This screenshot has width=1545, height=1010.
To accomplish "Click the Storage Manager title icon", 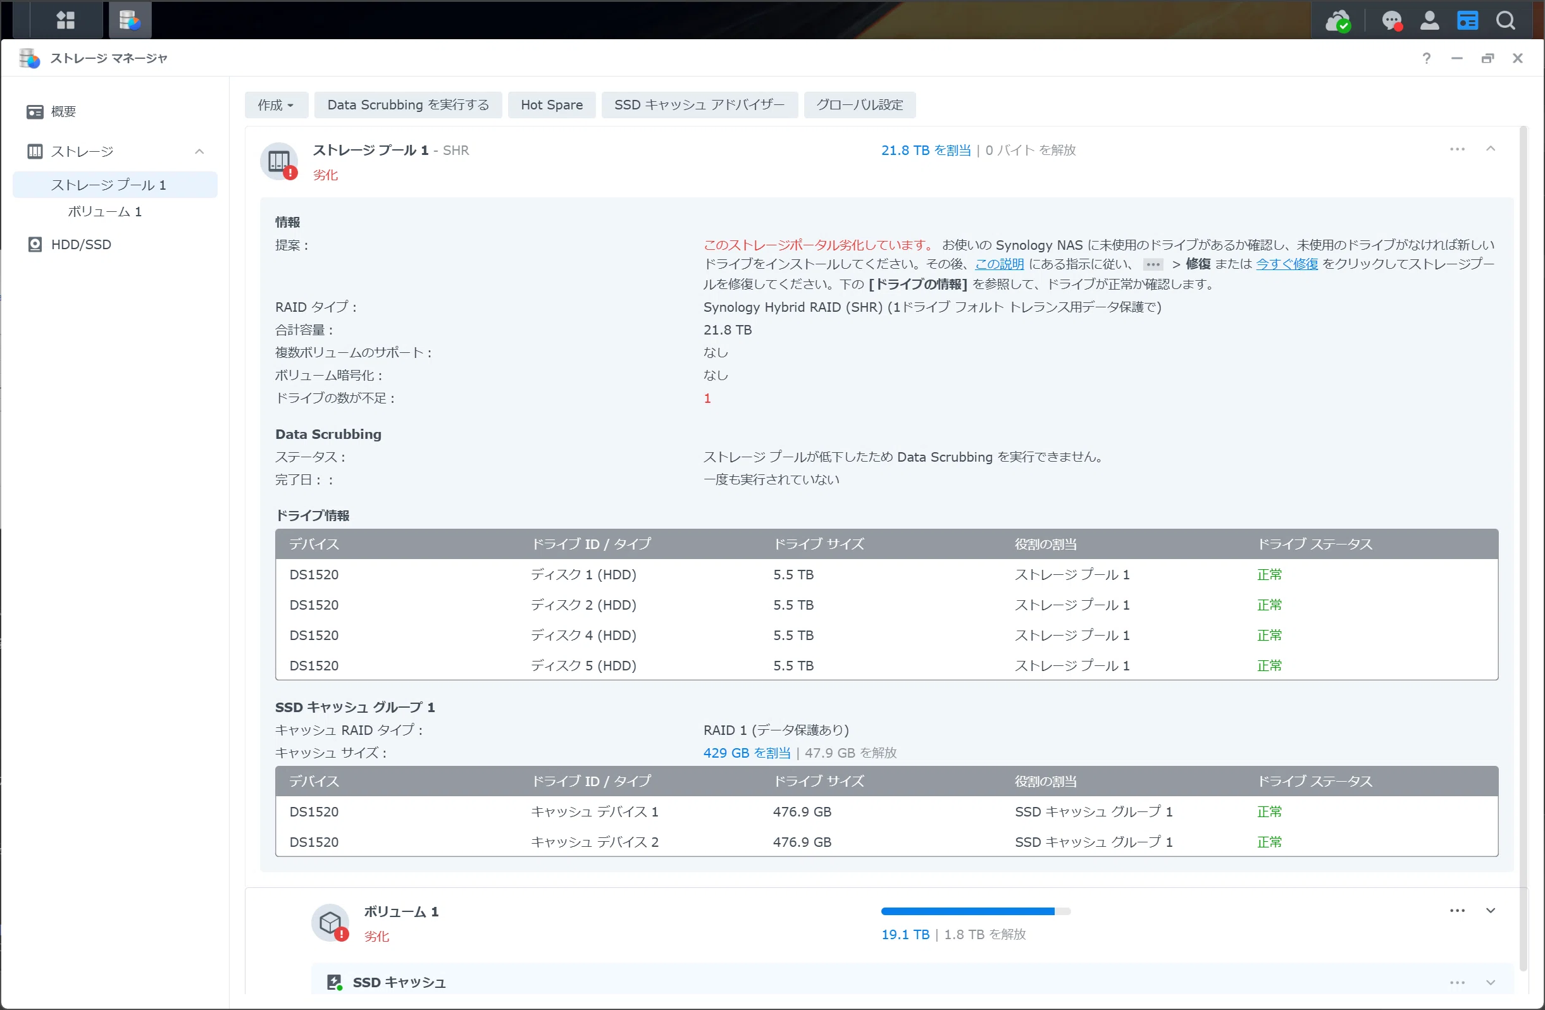I will point(29,58).
